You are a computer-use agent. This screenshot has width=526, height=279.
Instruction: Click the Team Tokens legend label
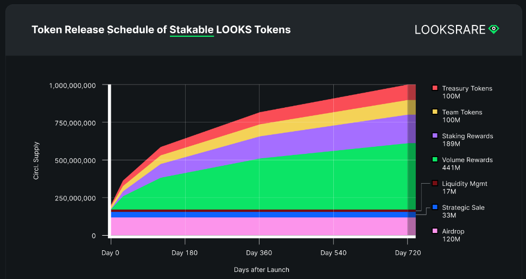click(x=462, y=112)
